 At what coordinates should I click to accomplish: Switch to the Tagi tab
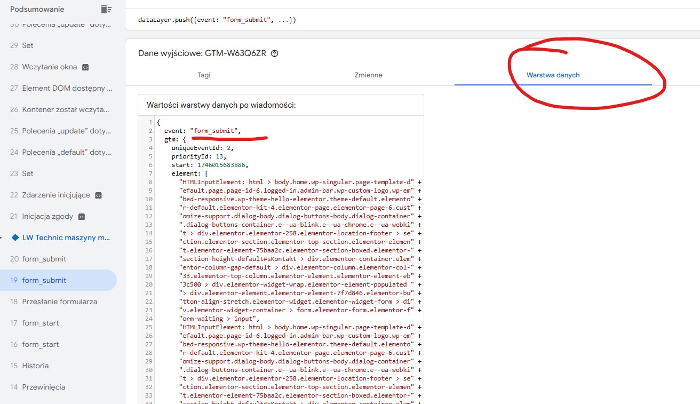(x=204, y=75)
